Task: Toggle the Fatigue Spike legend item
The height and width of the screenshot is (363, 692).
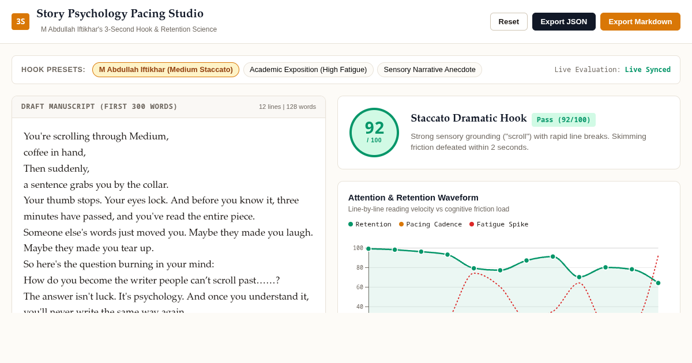Action: click(x=499, y=224)
